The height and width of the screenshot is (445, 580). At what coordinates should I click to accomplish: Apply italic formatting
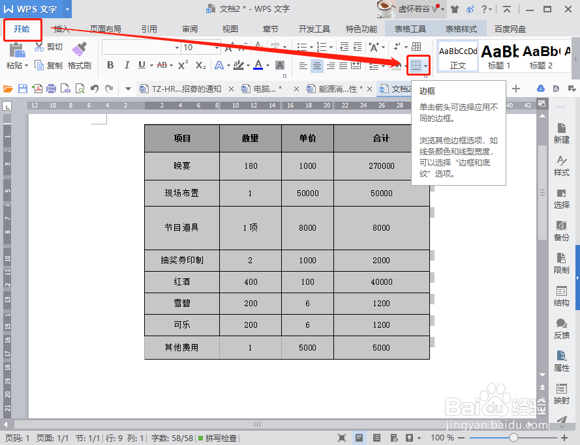tap(127, 65)
